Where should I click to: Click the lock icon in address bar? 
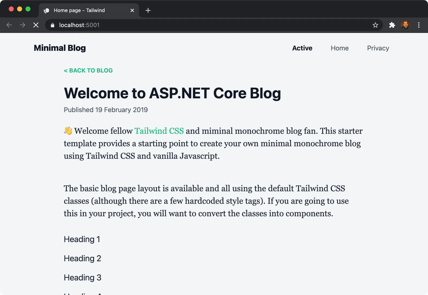52,25
